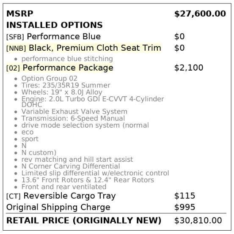The image size is (234, 234).
Task: Click the $2,100 package price
Action: (x=189, y=68)
